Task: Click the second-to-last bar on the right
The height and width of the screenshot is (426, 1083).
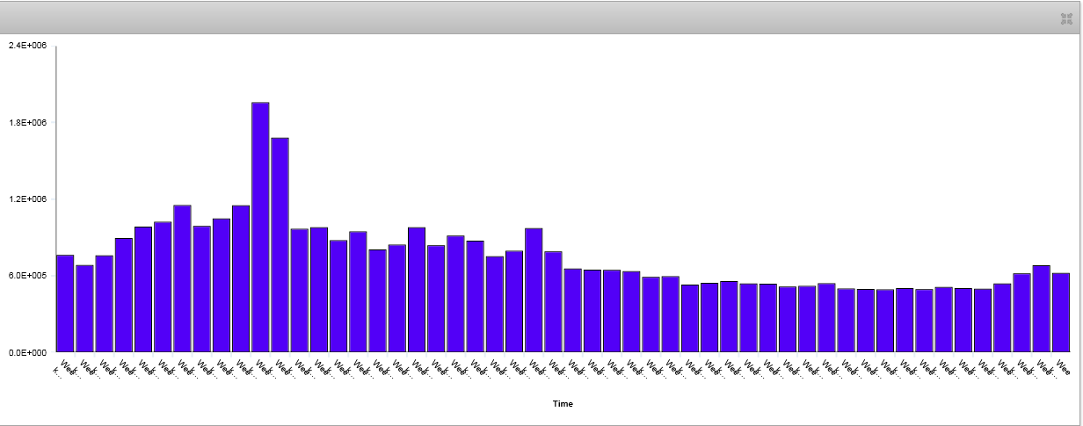Action: [1042, 308]
